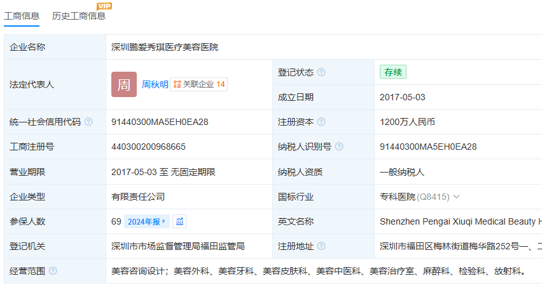The height and width of the screenshot is (288, 542).
Task: Click the company name 深圳鹏爱秀琪医疗美容医院
Action: coord(165,47)
